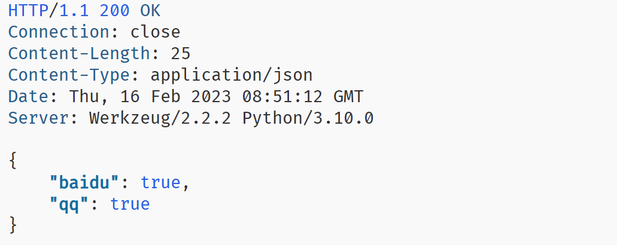This screenshot has width=617, height=245.
Task: Click the OK status text
Action: [150, 11]
